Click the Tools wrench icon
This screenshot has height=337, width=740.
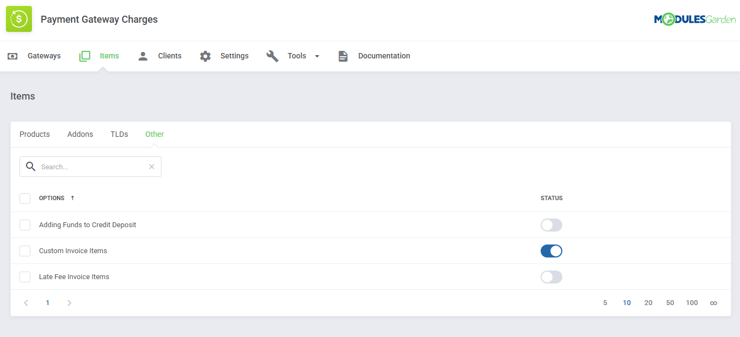click(272, 55)
